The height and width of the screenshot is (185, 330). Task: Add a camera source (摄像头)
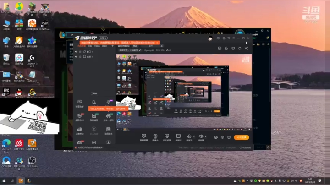point(155,137)
